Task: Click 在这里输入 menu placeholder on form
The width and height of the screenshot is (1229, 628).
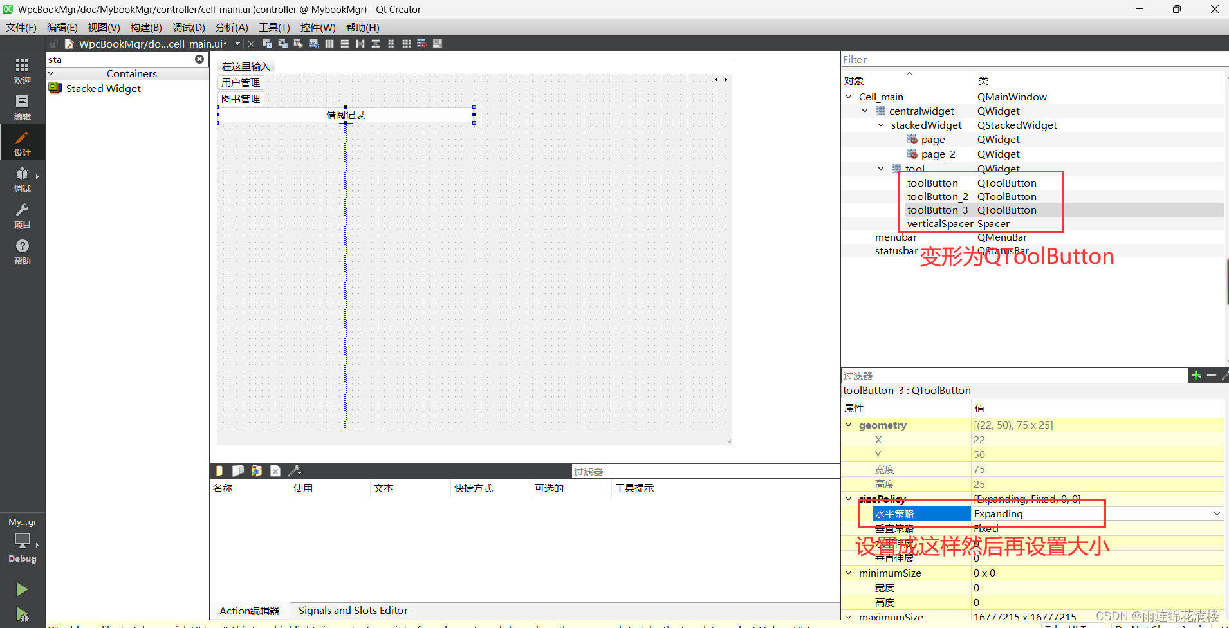Action: [246, 66]
